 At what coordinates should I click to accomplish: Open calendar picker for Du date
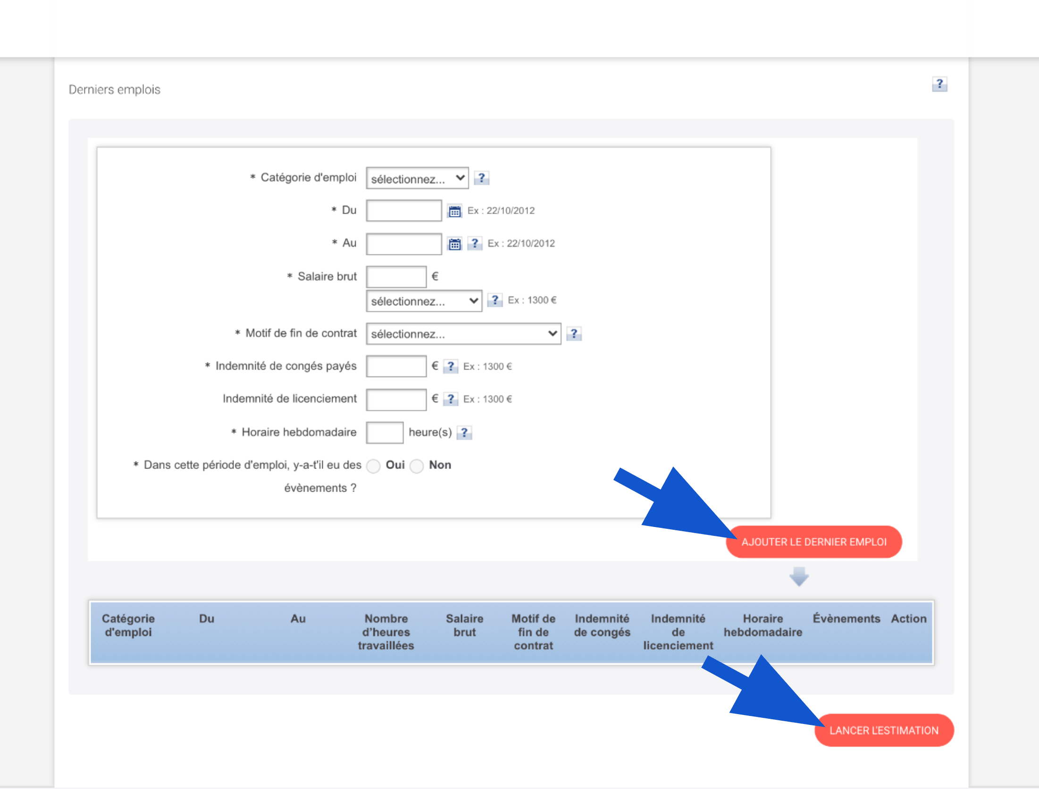click(x=454, y=211)
